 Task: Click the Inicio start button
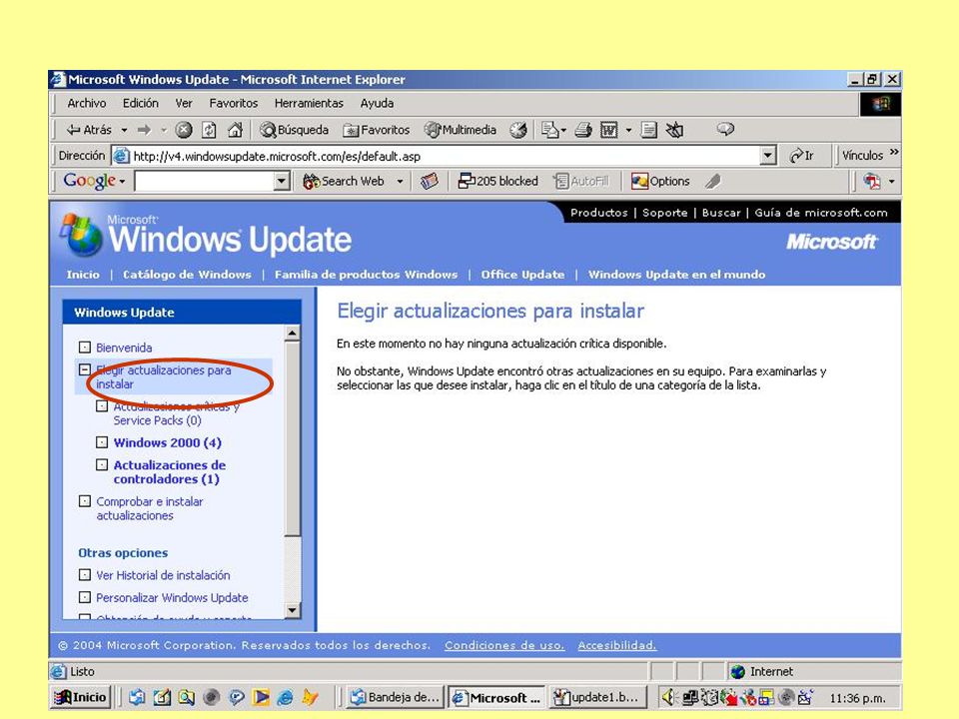tap(80, 697)
